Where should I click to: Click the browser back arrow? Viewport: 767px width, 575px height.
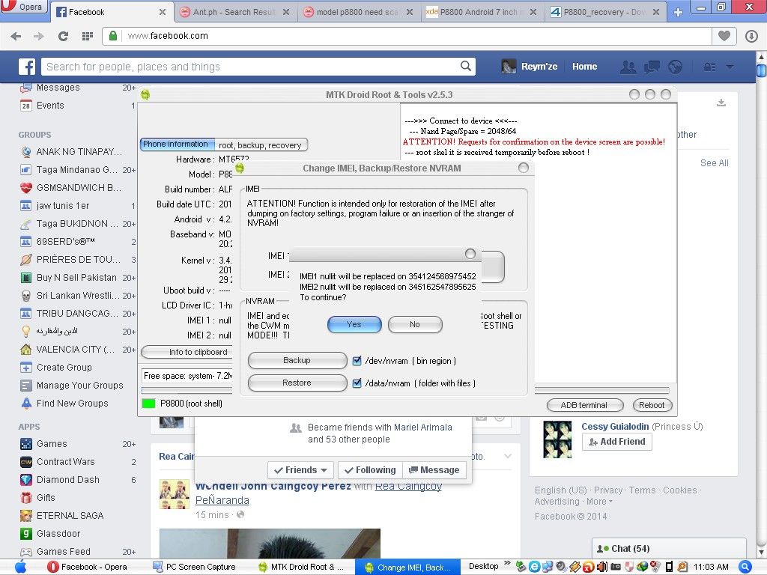(16, 36)
